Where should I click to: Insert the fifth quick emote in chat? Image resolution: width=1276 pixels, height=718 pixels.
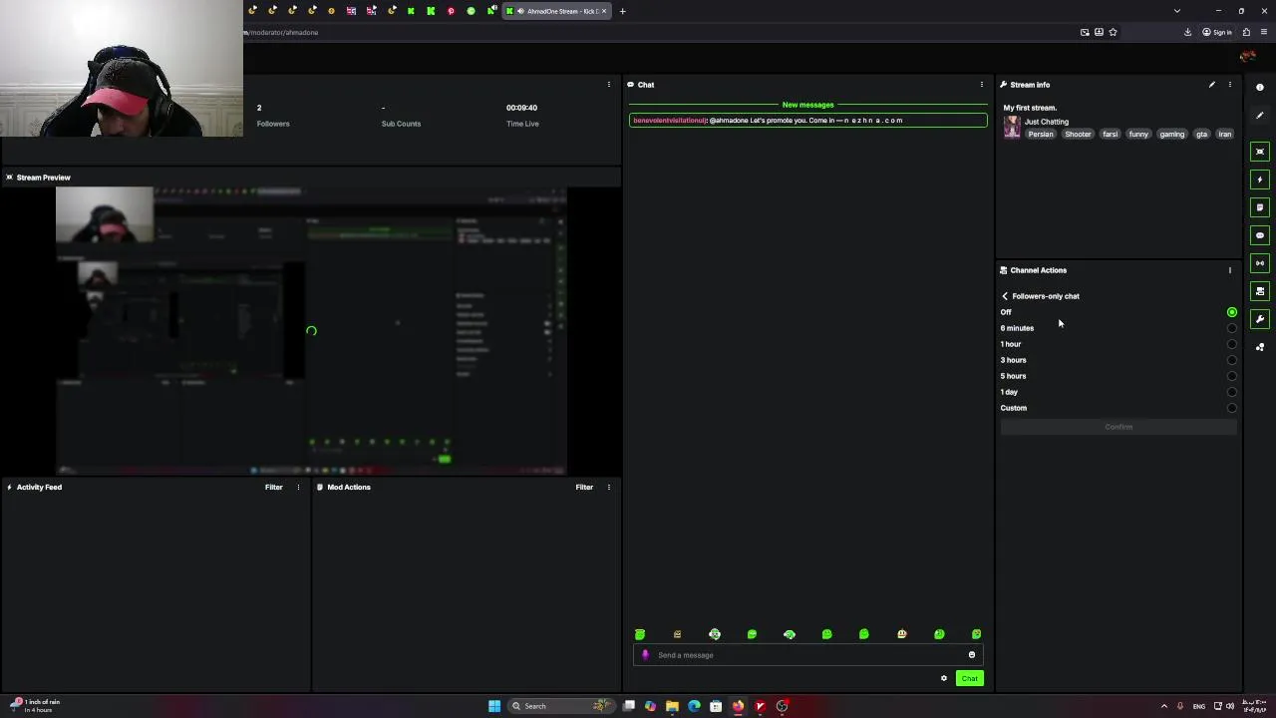click(790, 634)
